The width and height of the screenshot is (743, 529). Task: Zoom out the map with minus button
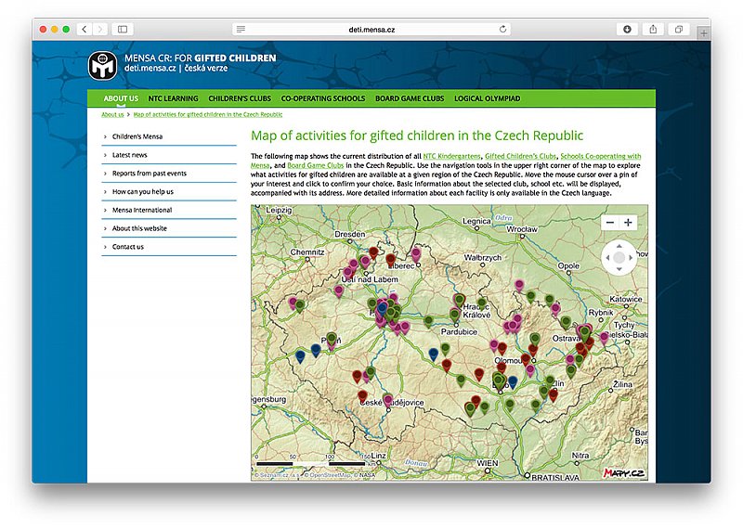[609, 223]
